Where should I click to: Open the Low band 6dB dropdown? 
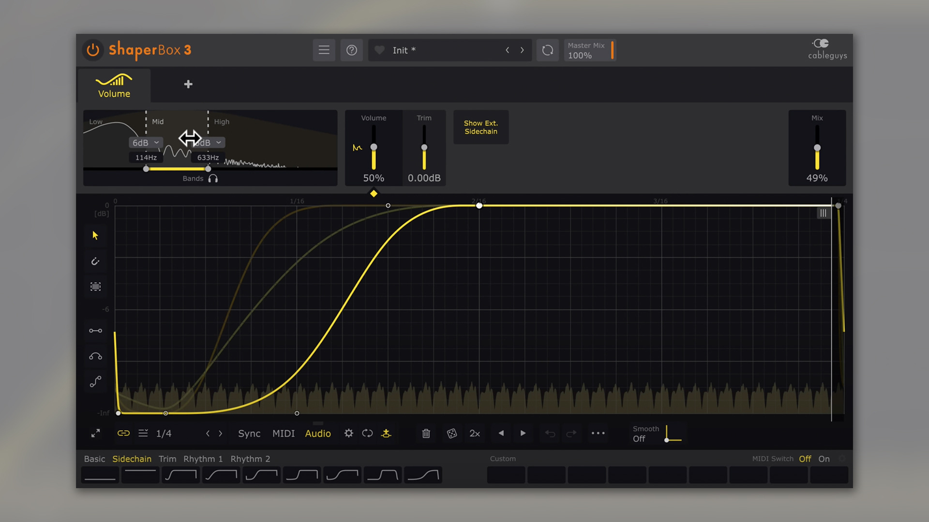146,143
